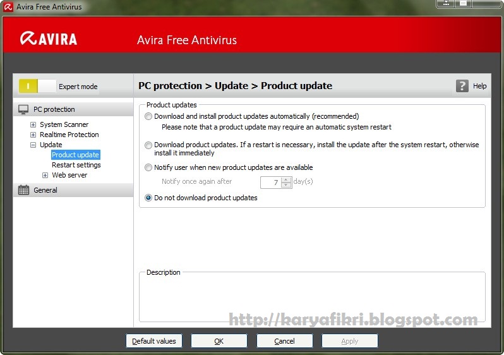Click the PC protection monitor icon
Screen dimensions: 504x355
[23, 109]
